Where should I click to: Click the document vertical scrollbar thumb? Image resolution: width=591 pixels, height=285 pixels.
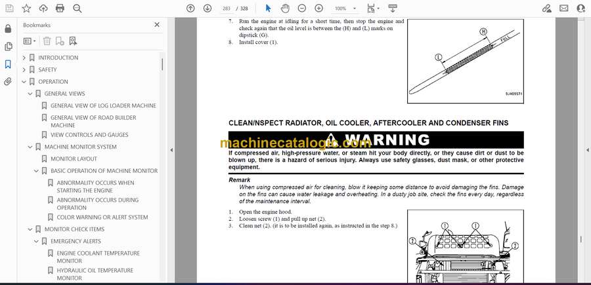coord(581,239)
